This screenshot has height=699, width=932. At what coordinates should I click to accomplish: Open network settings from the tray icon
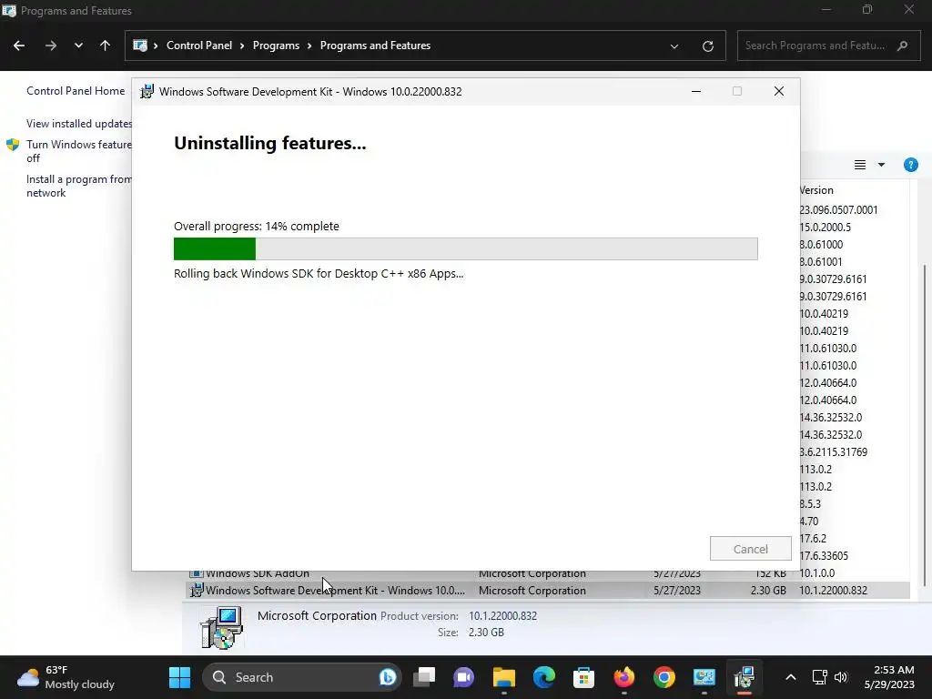820,677
